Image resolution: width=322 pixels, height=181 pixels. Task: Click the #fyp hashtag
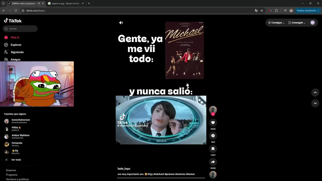[150, 174]
